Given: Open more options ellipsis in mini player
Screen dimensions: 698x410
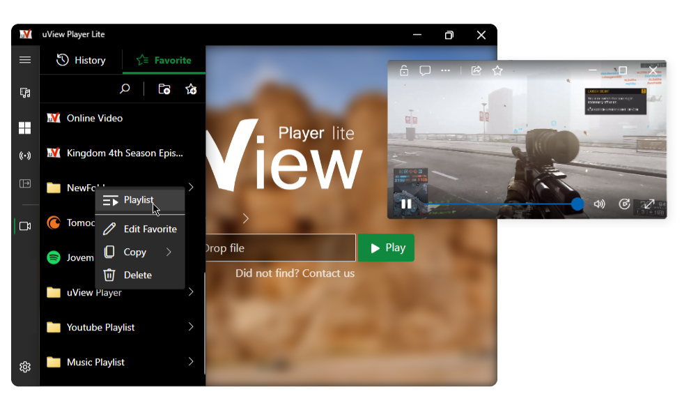Looking at the screenshot, I should [x=446, y=70].
